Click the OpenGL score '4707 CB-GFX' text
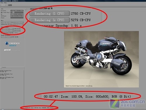The image size is (146, 110). coord(15,37)
